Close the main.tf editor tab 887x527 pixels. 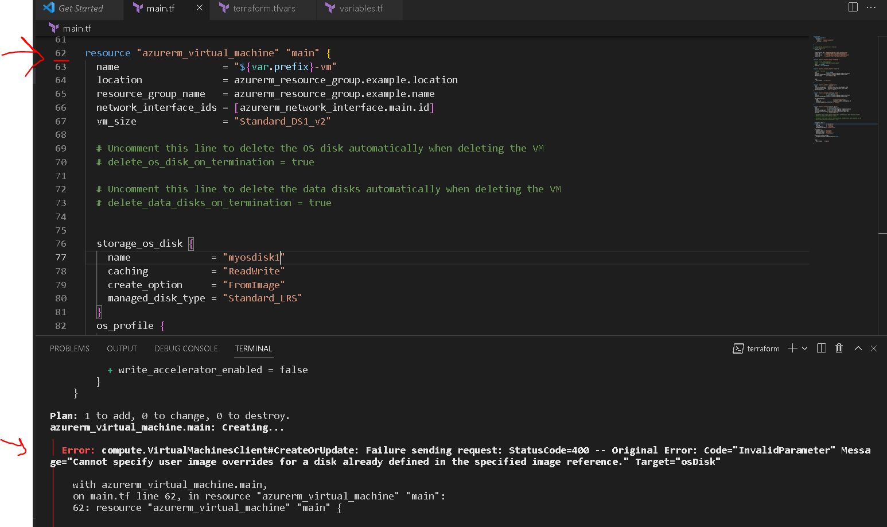tap(200, 8)
